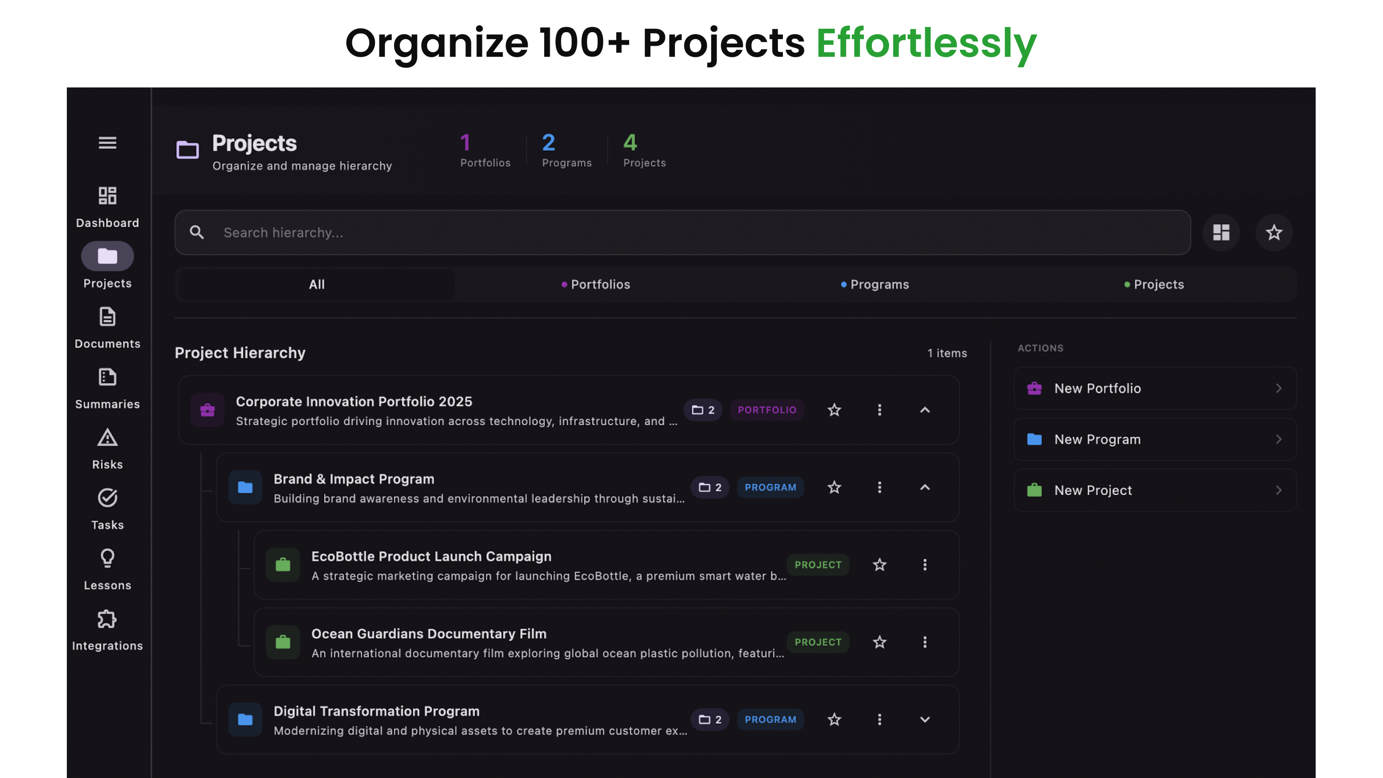Open the hamburger menu icon
1383x778 pixels.
tap(108, 143)
